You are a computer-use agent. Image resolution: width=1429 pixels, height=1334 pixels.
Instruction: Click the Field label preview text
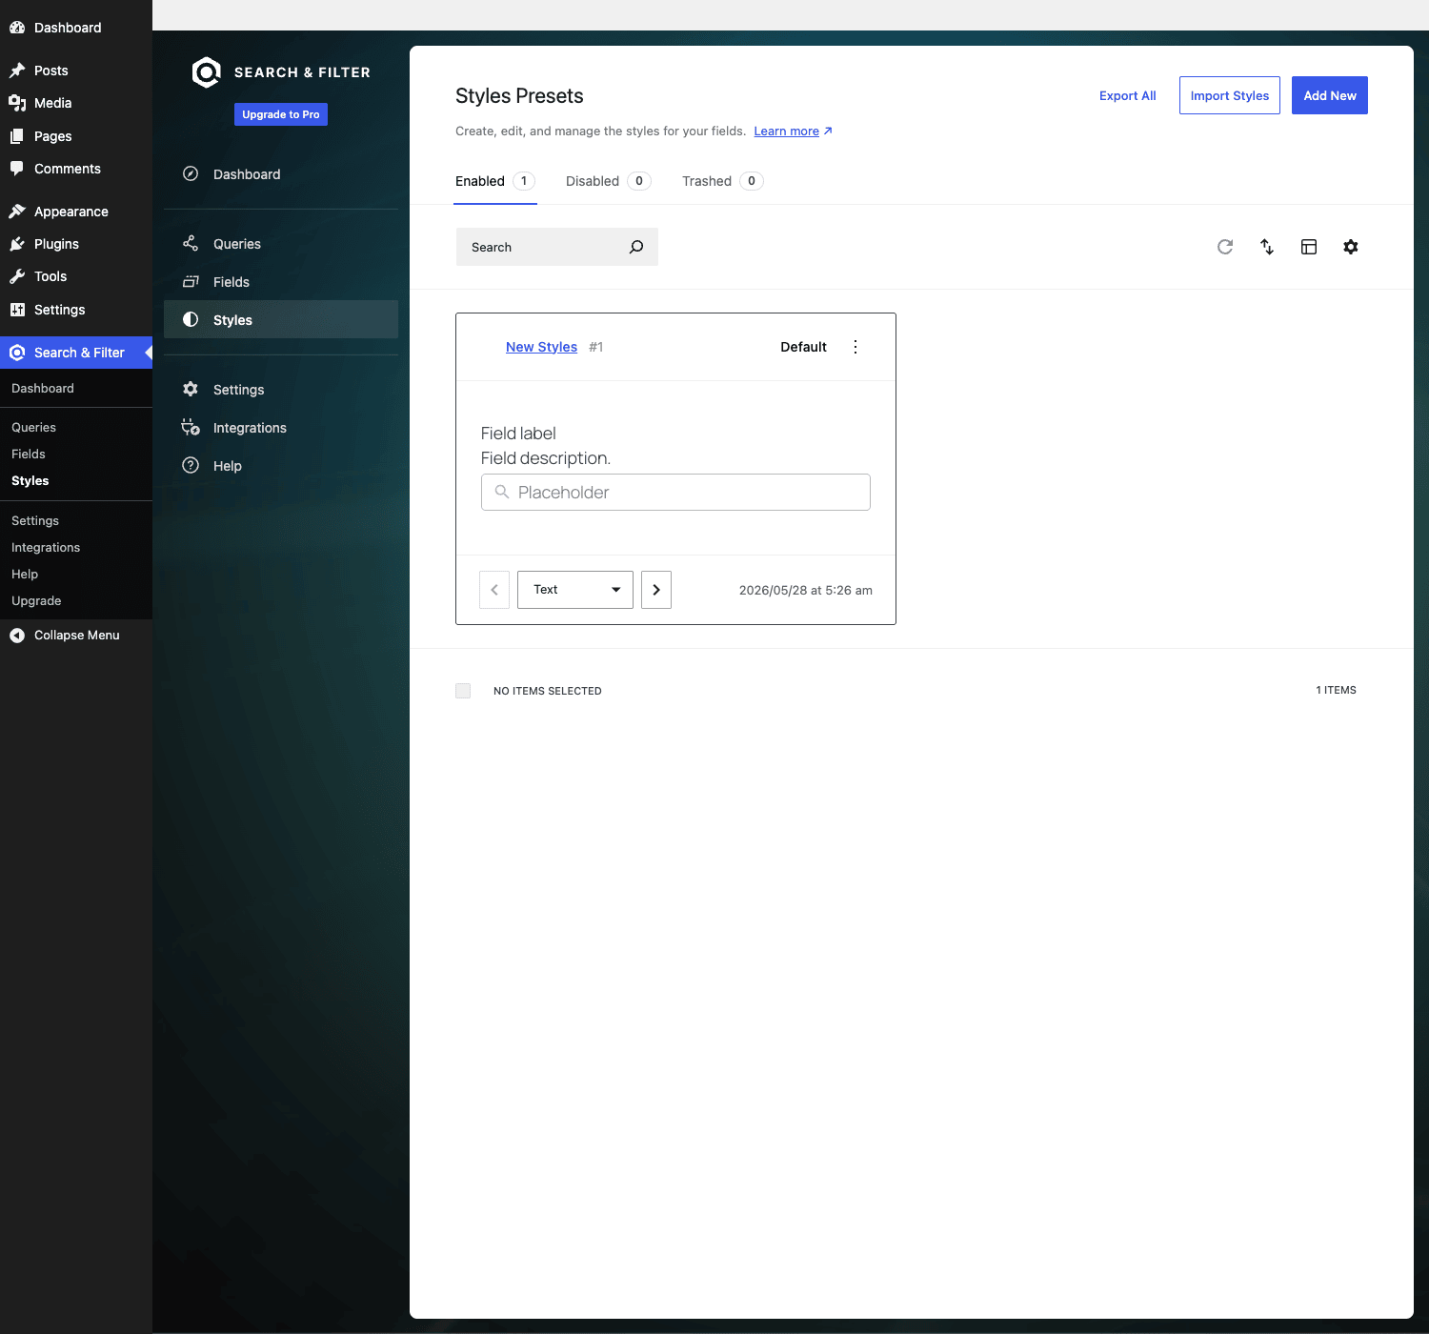[x=518, y=434]
